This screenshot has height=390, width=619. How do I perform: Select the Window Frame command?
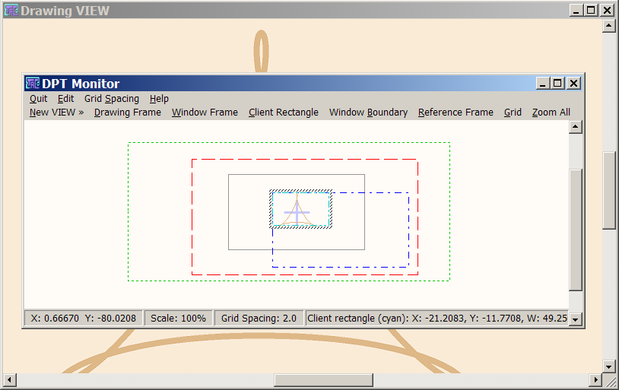[205, 113]
